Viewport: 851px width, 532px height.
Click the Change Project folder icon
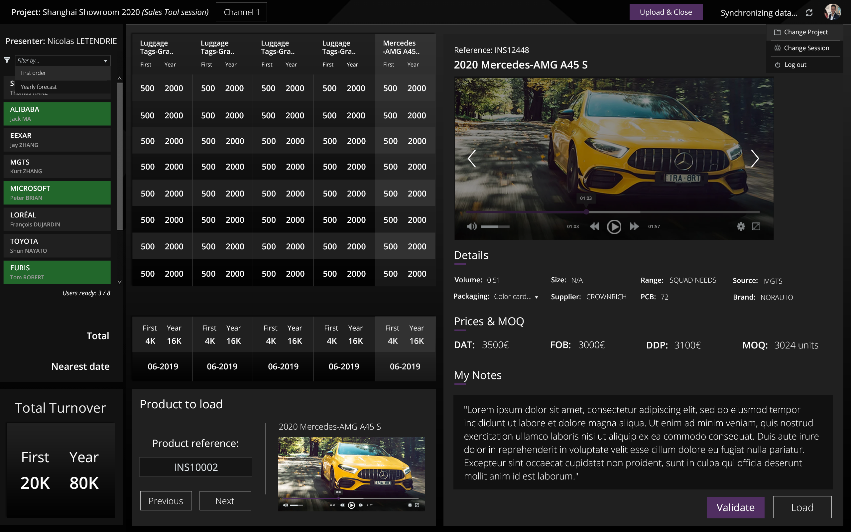click(x=777, y=32)
